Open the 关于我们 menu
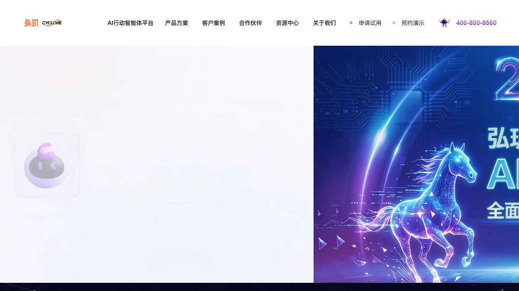519x291 pixels. point(324,23)
